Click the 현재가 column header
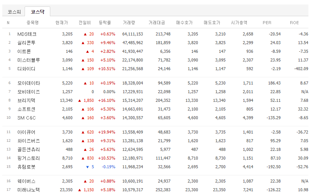Image resolution: width=319 pixels, height=195 pixels. pyautogui.click(x=62, y=23)
